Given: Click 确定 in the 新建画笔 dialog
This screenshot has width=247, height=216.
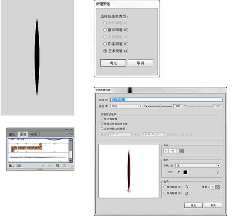Looking at the screenshot, I should coord(113,63).
